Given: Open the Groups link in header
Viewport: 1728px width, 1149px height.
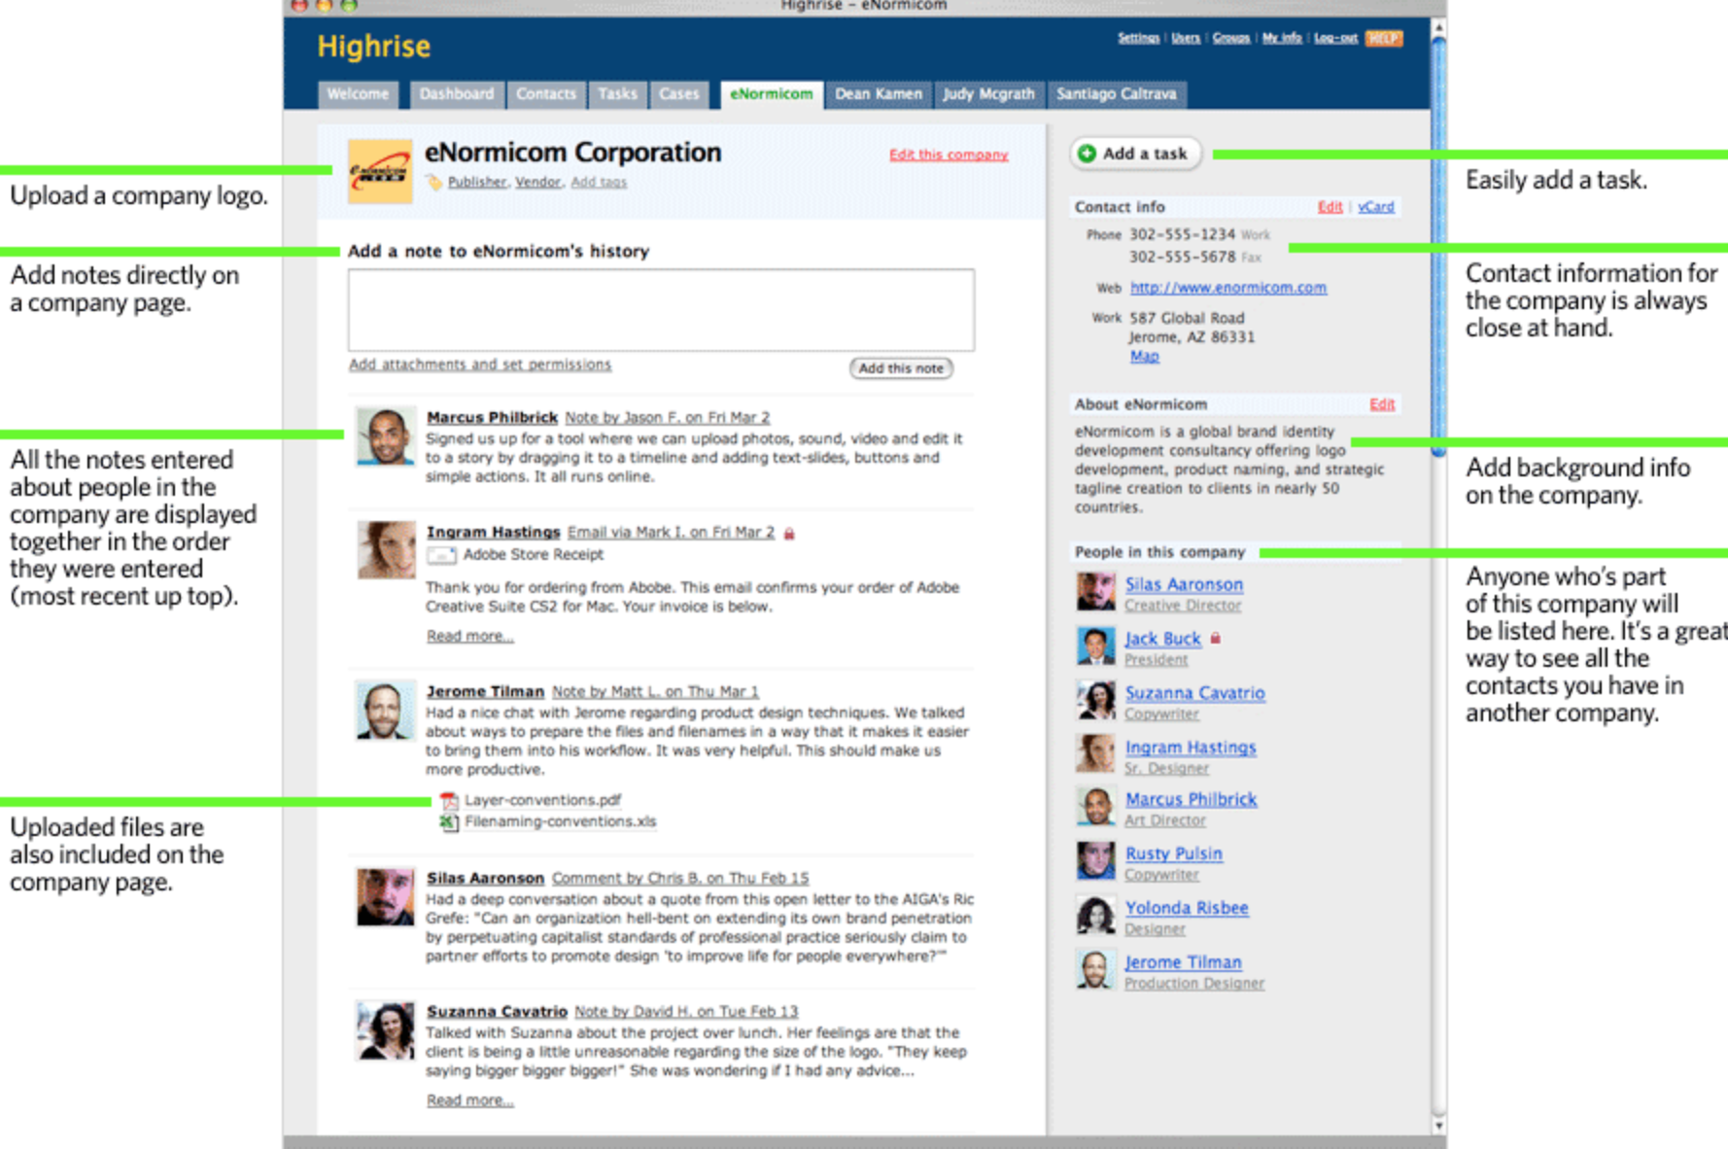Looking at the screenshot, I should (x=1230, y=38).
